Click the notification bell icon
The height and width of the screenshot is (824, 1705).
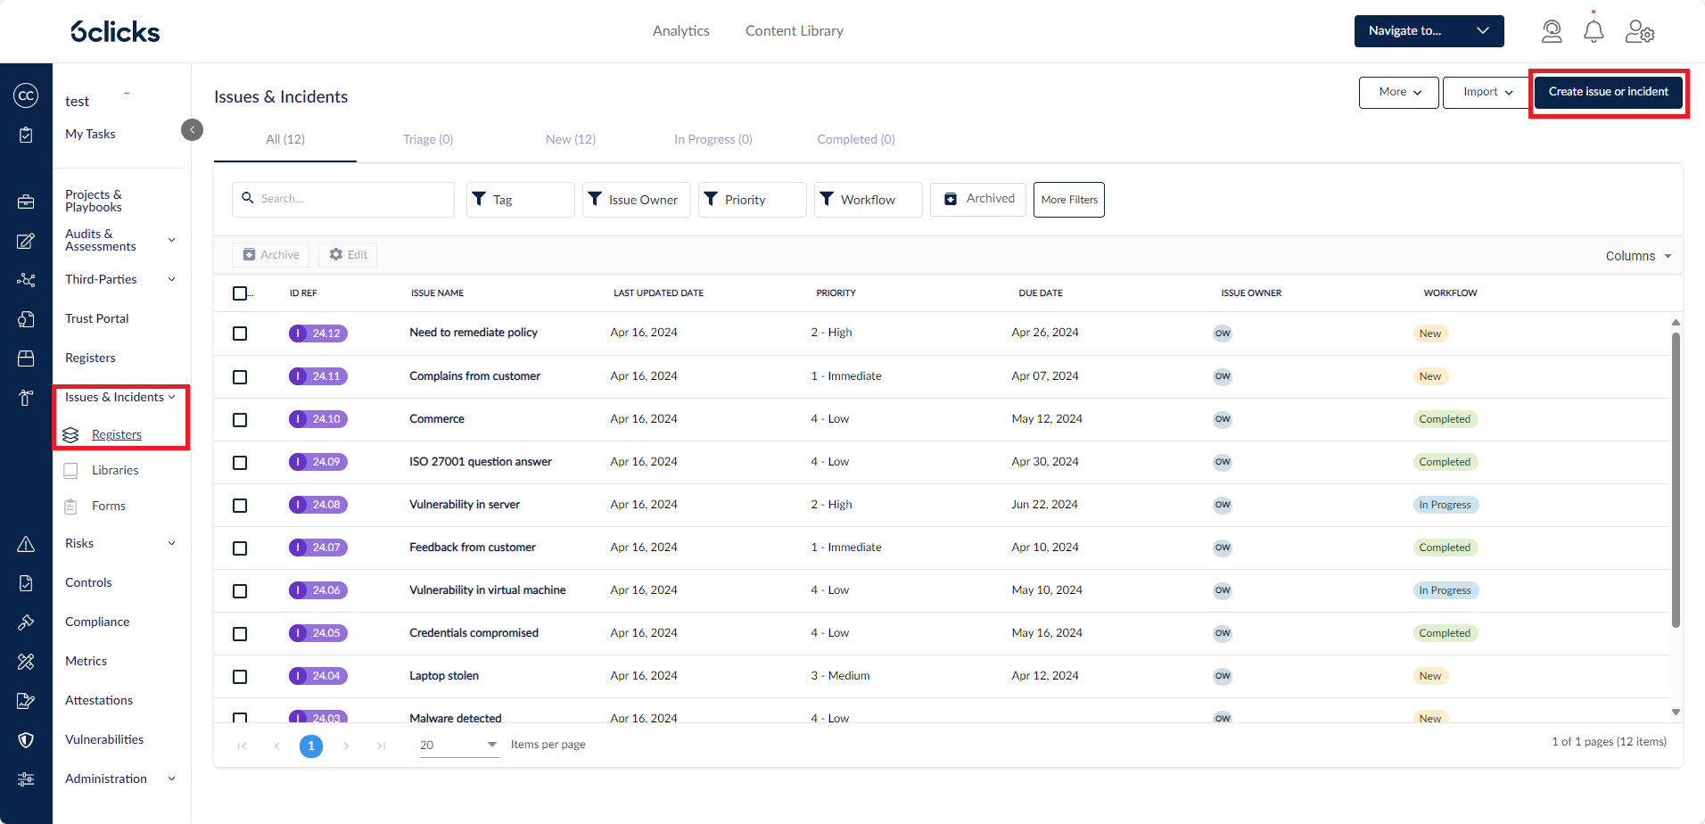[1594, 30]
